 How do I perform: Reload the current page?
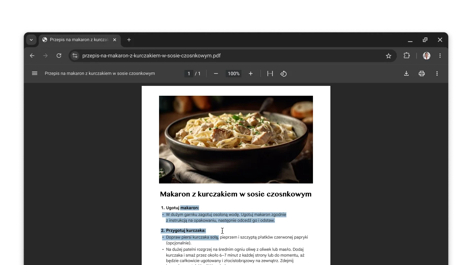(59, 55)
